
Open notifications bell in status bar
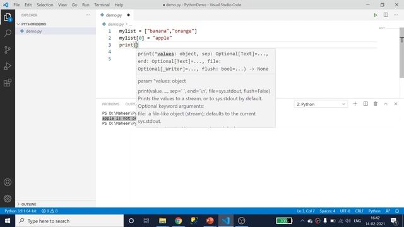tap(397, 211)
